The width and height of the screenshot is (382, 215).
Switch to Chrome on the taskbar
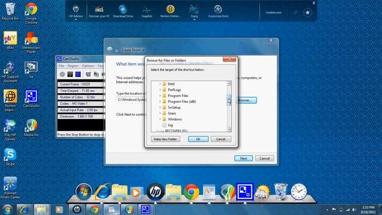(x=94, y=210)
